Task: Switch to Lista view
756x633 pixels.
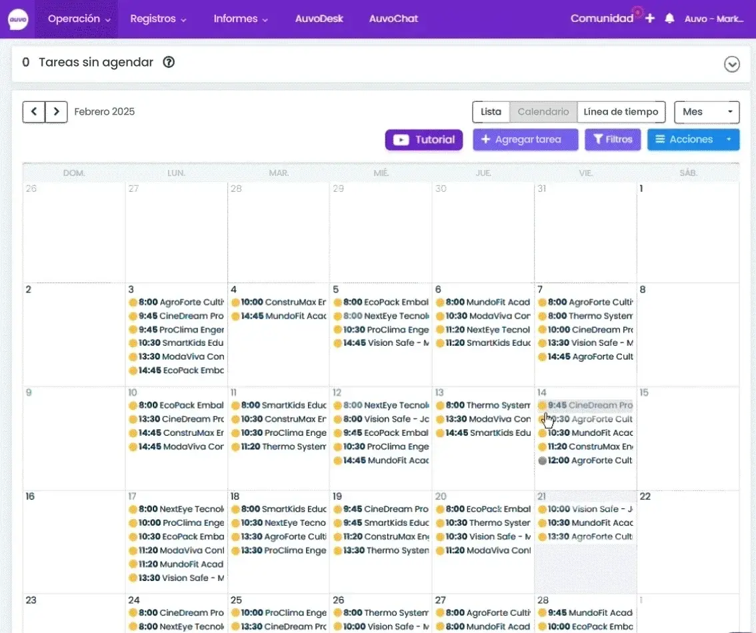Action: coord(491,112)
